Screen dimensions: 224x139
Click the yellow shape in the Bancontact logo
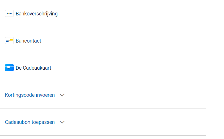click(11, 40)
